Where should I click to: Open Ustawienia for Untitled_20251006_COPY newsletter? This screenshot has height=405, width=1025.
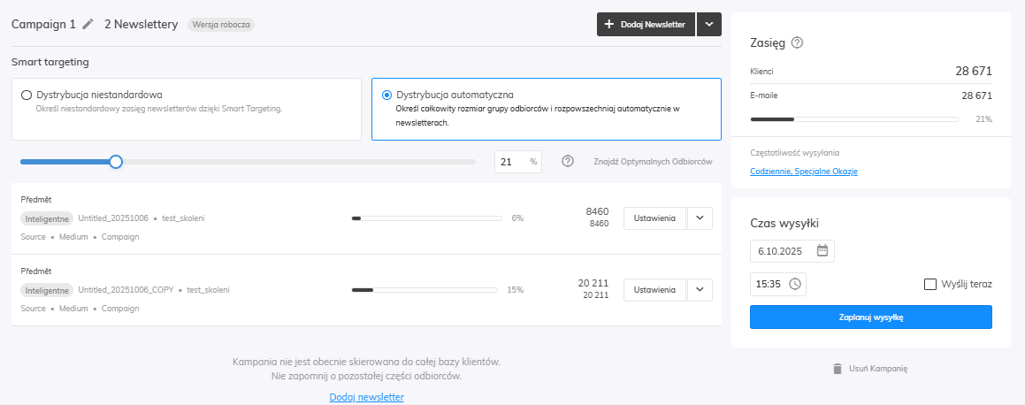point(654,289)
